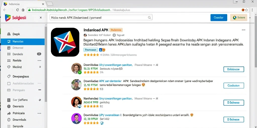
Task: Click the Salglusti logo in the sidebar header
Action: [x=16, y=17]
